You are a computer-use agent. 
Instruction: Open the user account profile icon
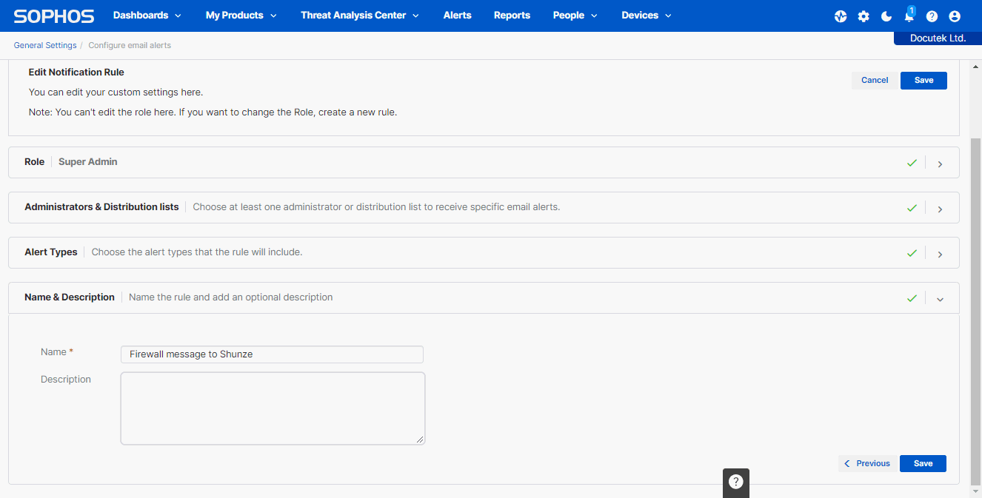[954, 16]
